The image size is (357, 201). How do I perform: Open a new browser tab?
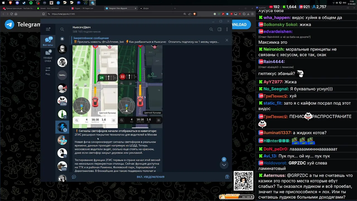tap(175, 8)
